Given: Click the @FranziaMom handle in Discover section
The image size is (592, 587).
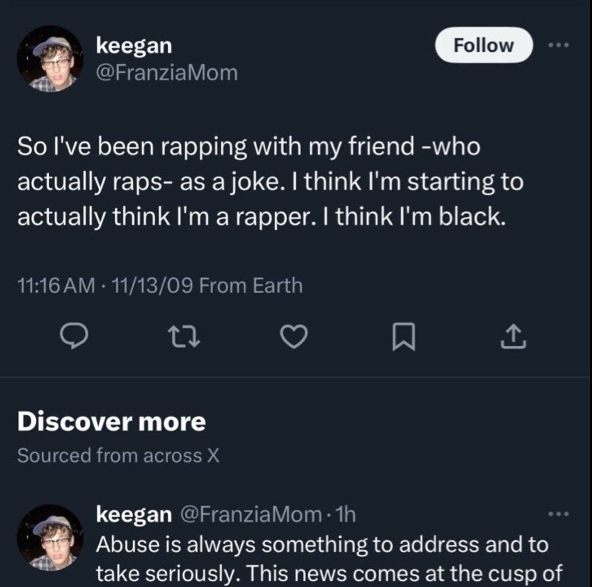Looking at the screenshot, I should (x=252, y=515).
